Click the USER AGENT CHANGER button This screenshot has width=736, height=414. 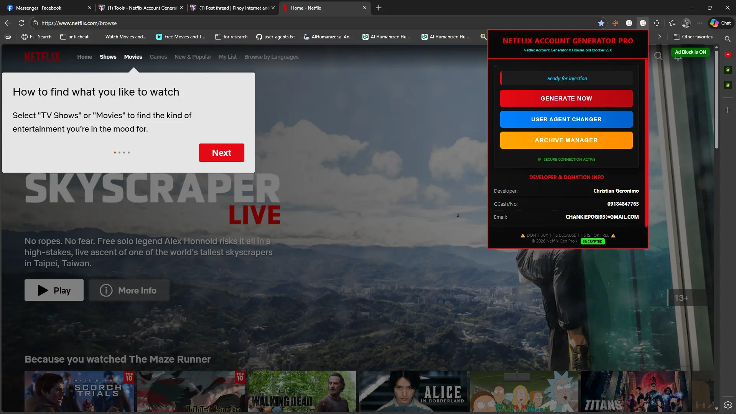566,119
